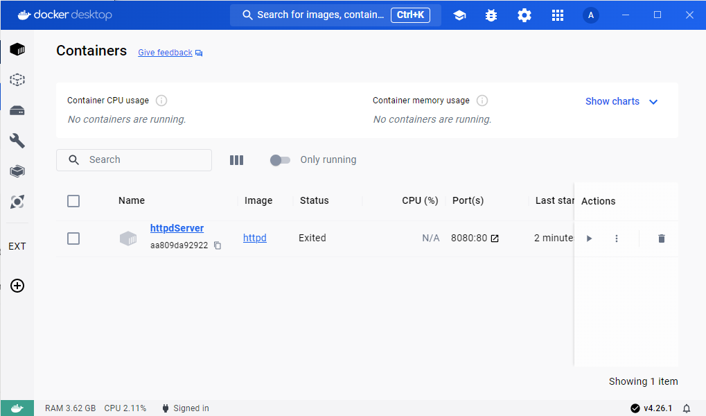Open the account avatar A

pyautogui.click(x=591, y=15)
